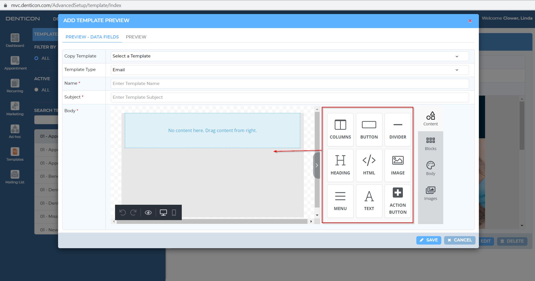
Task: Add a Heading element
Action: pyautogui.click(x=340, y=165)
